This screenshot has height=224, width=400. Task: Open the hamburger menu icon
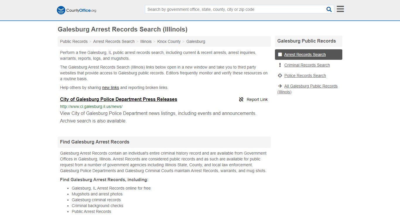(340, 9)
